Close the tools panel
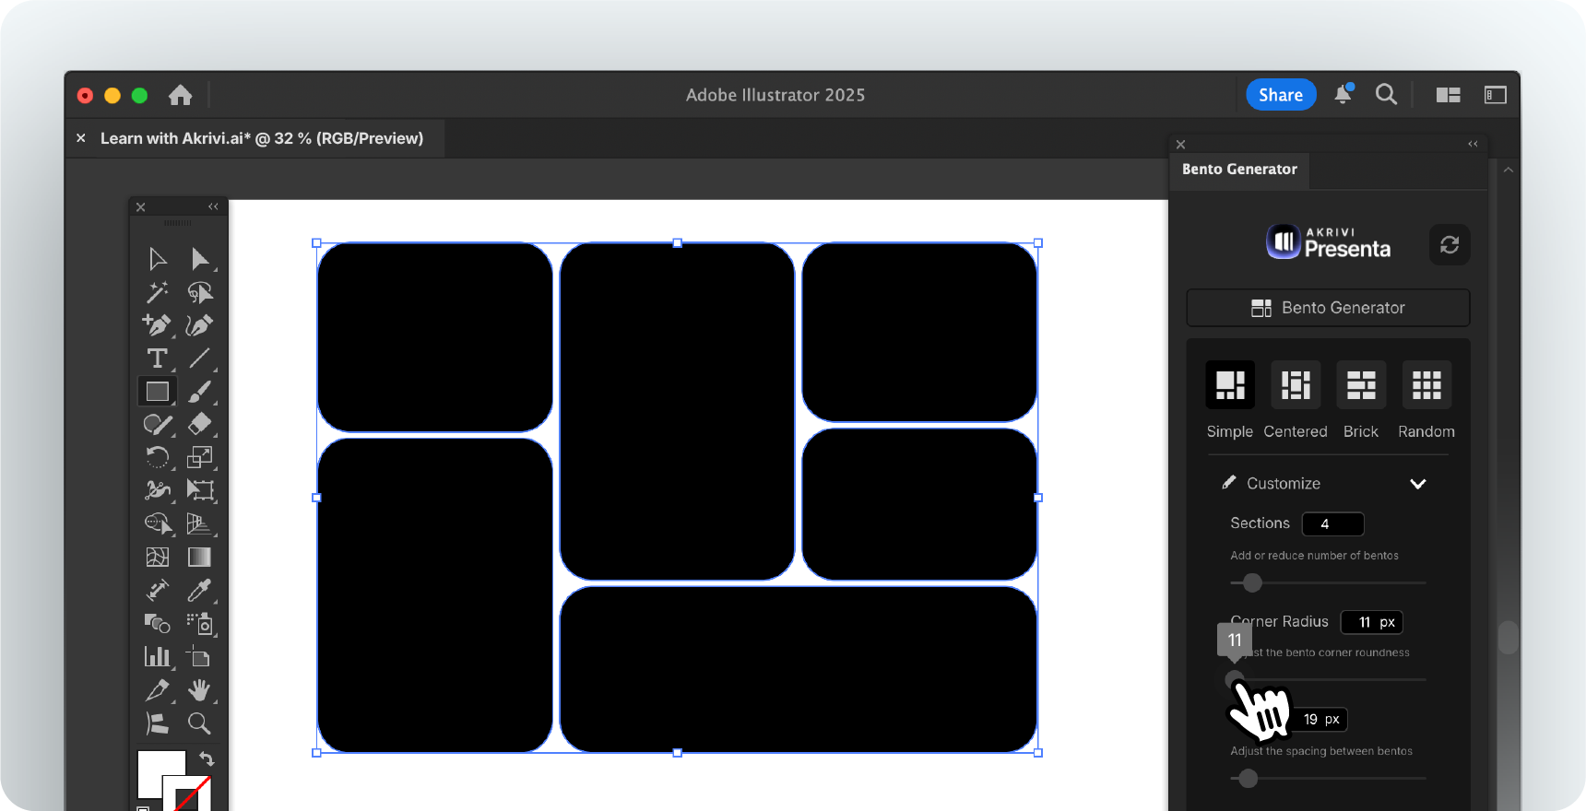The width and height of the screenshot is (1586, 811). 141,206
